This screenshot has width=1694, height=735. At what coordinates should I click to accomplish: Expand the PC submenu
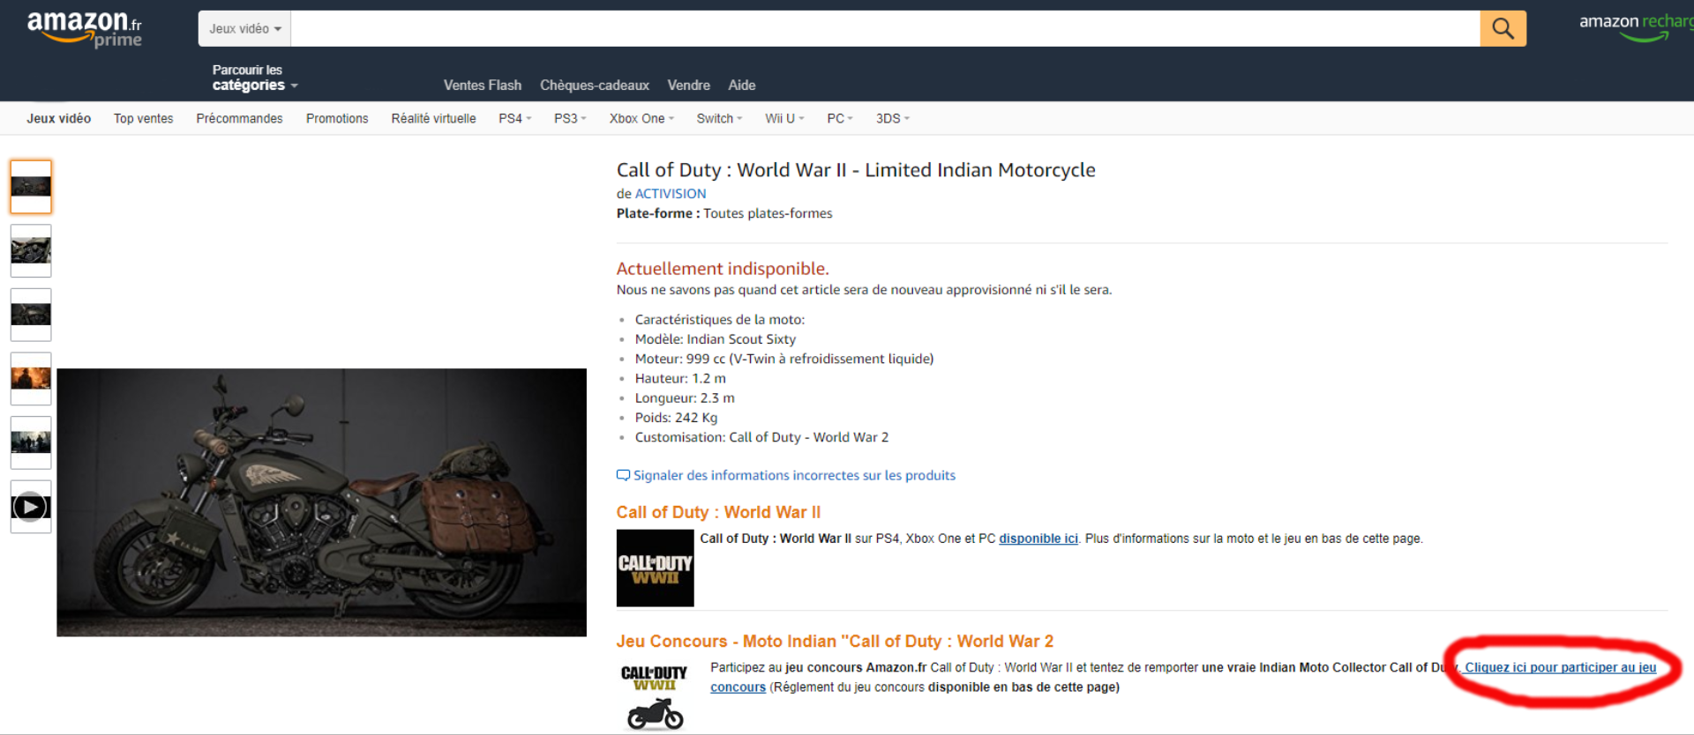click(840, 118)
